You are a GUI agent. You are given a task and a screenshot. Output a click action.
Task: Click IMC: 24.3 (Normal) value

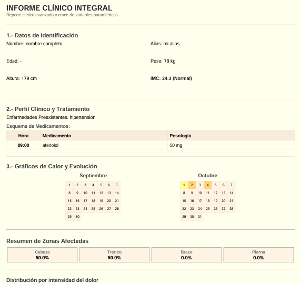(171, 78)
